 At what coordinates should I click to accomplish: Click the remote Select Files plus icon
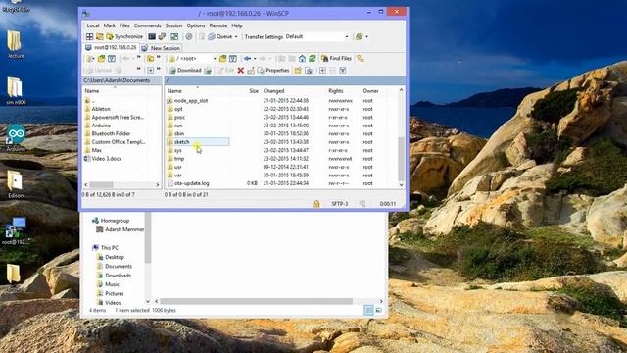[x=322, y=70]
